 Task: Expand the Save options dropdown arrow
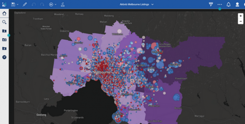18,4
